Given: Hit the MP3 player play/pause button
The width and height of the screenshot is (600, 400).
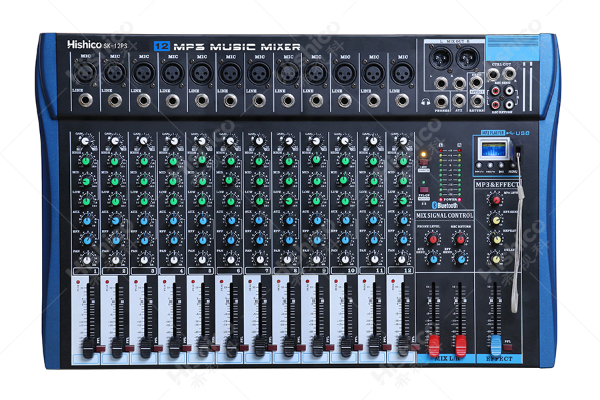Looking at the screenshot, I should coord(501,165).
